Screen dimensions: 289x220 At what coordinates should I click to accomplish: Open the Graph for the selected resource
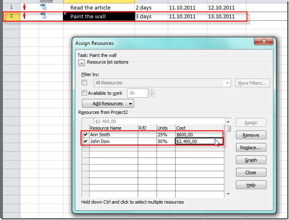click(x=251, y=160)
